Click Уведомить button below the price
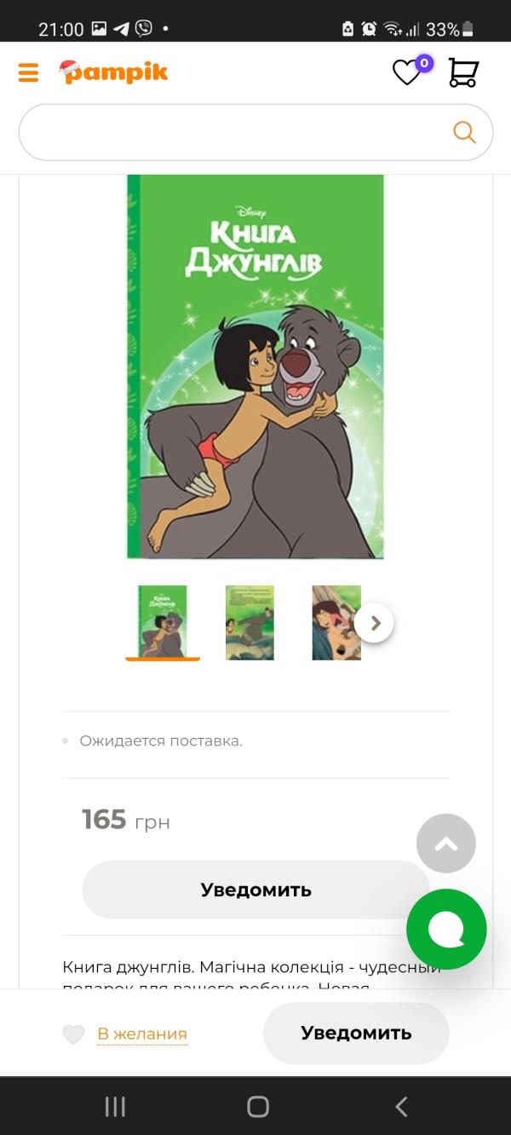This screenshot has width=511, height=1135. [256, 890]
